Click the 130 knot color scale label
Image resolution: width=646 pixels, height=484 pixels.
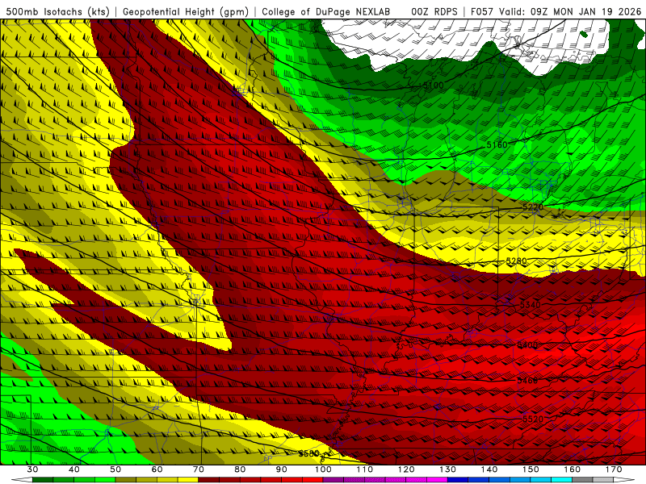[x=447, y=469]
